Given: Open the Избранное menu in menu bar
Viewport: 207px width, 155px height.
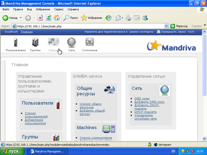Looking at the screenshot, I should tap(43, 9).
